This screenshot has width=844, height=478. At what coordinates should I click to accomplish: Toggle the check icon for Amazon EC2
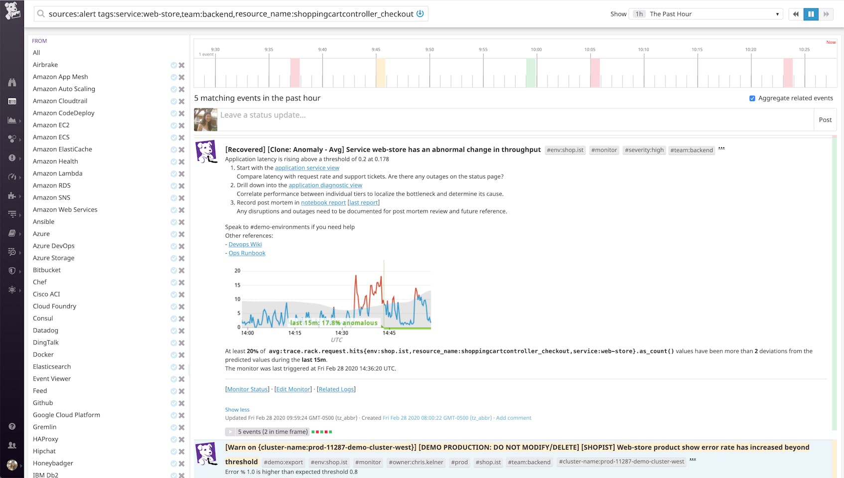[x=173, y=125]
